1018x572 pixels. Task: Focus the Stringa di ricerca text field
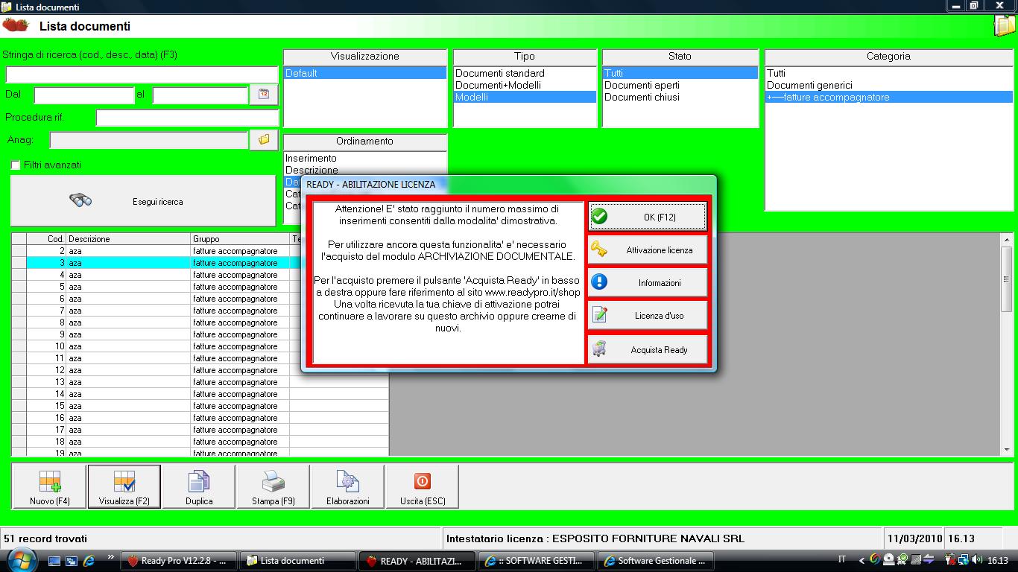[x=142, y=74]
